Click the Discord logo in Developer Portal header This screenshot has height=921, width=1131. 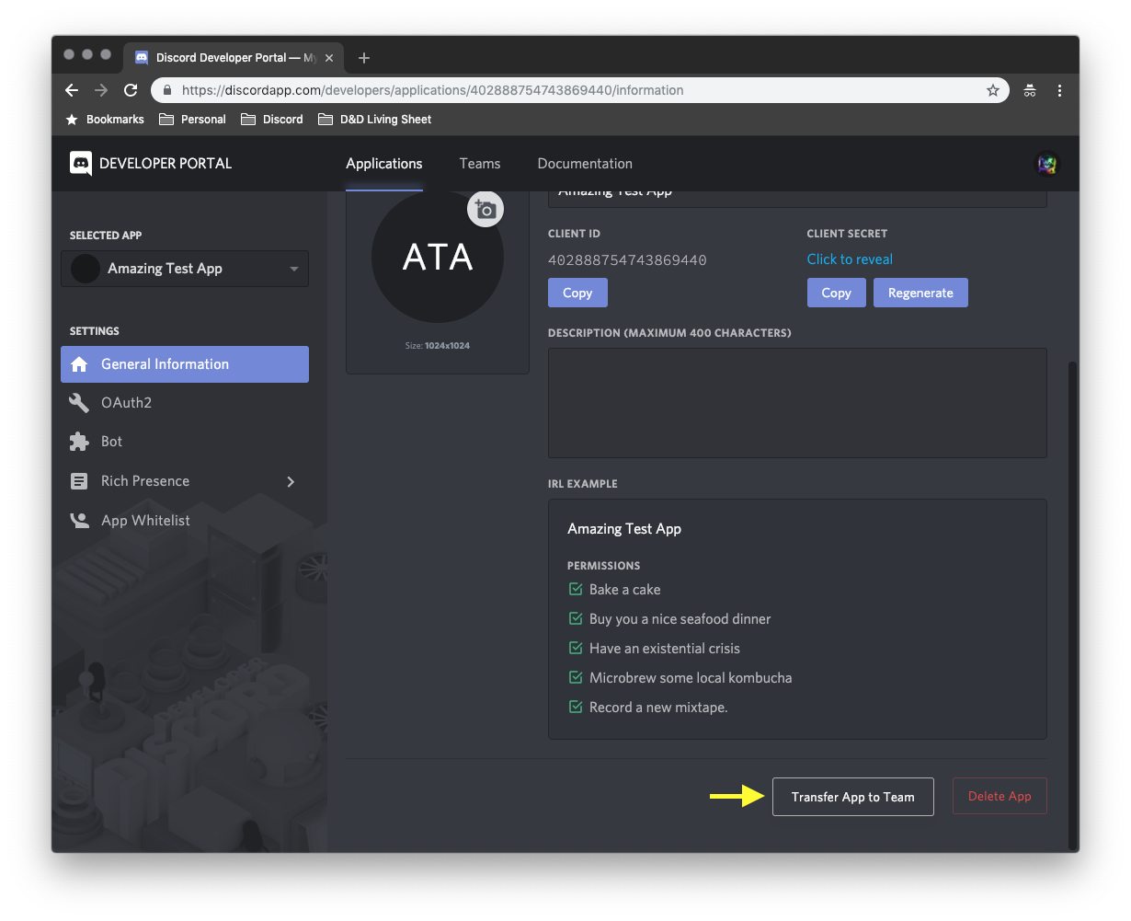(x=81, y=164)
